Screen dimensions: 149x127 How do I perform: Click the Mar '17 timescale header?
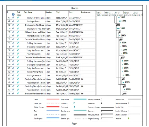click(x=108, y=12)
